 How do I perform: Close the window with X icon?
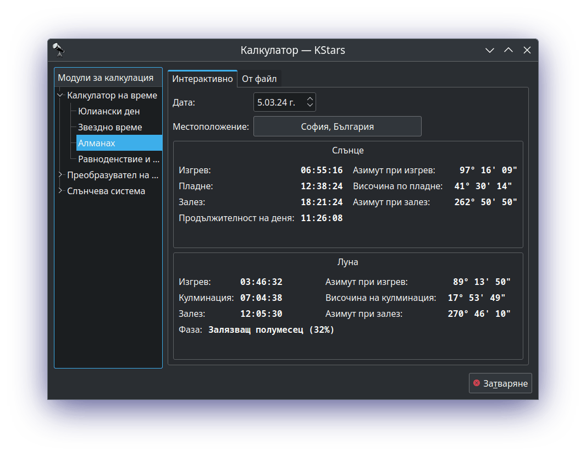point(527,50)
